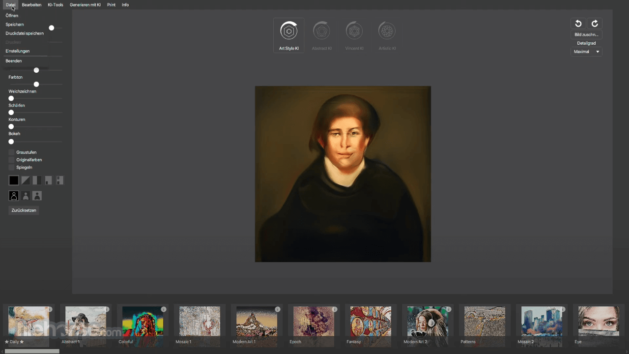Apply the Patterns style thumbnail
Screen dimensions: 629x354
485,325
